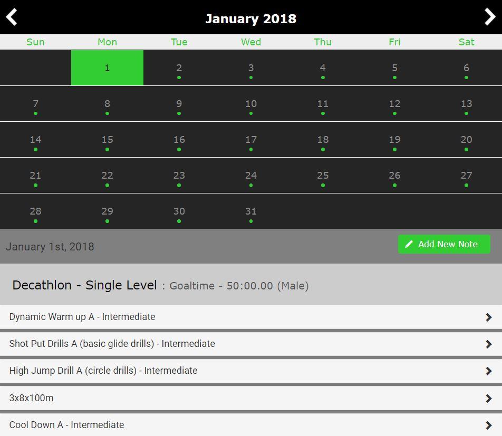Image resolution: width=502 pixels, height=436 pixels.
Task: Expand High Jump Drill A chevron
Action: pyautogui.click(x=488, y=371)
